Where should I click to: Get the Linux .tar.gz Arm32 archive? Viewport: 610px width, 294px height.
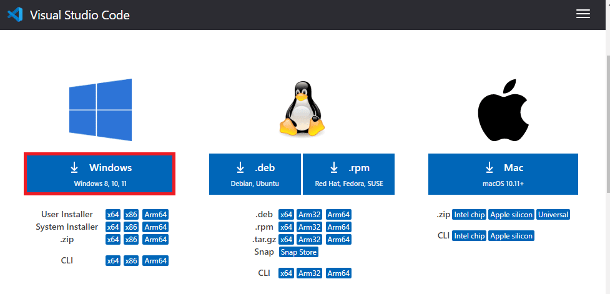[310, 240]
